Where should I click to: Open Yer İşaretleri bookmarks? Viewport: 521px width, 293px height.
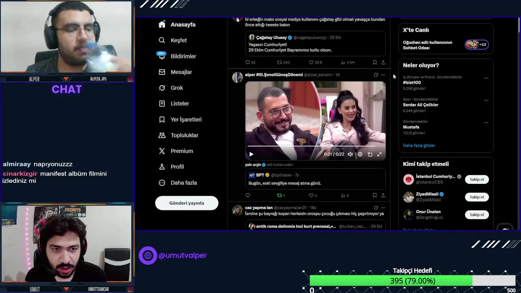tap(180, 119)
